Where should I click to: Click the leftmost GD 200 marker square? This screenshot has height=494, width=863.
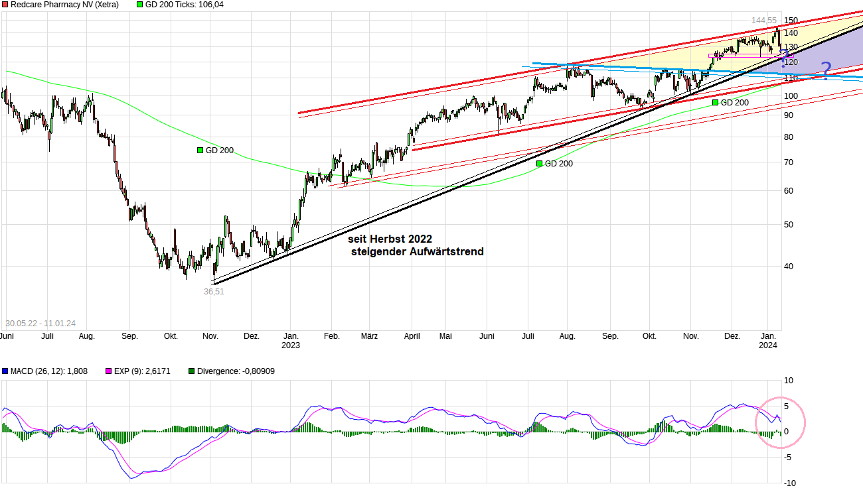[200, 151]
